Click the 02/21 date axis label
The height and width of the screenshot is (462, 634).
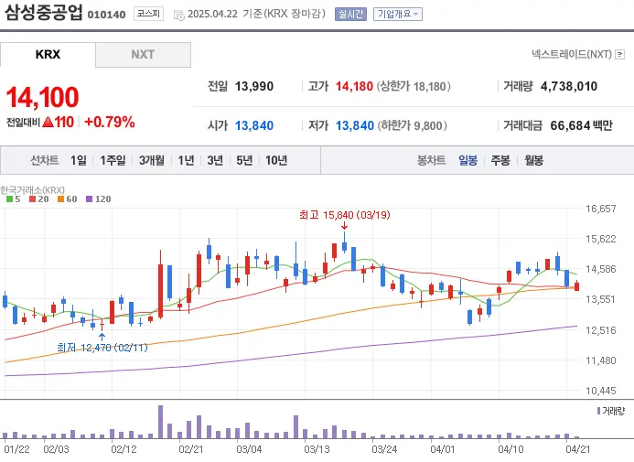coord(191,449)
